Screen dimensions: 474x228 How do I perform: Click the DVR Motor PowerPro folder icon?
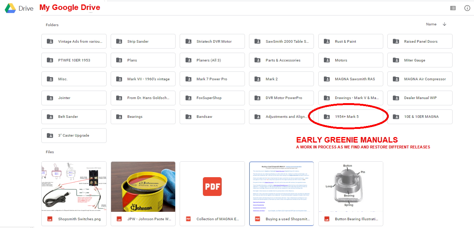point(257,98)
